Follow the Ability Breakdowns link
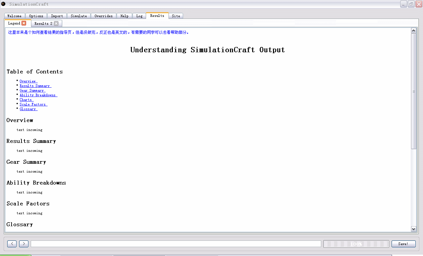 (x=38, y=95)
